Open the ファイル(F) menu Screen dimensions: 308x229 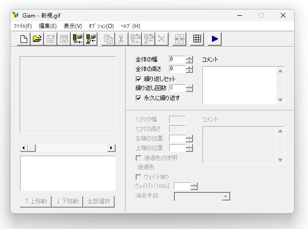coord(22,26)
